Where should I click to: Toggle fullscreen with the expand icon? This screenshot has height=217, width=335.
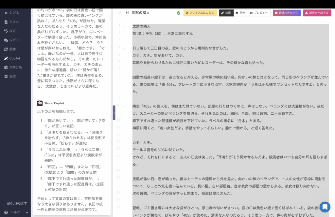coord(119,13)
